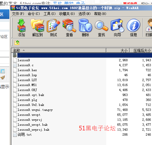
Task: Select the file lesson9.uvopt
Action: pos(29,115)
